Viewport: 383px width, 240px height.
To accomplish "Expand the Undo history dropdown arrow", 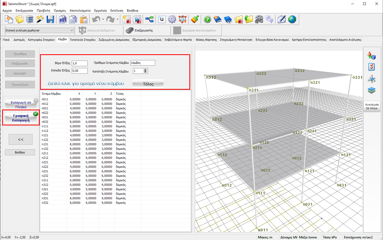I will [x=103, y=19].
